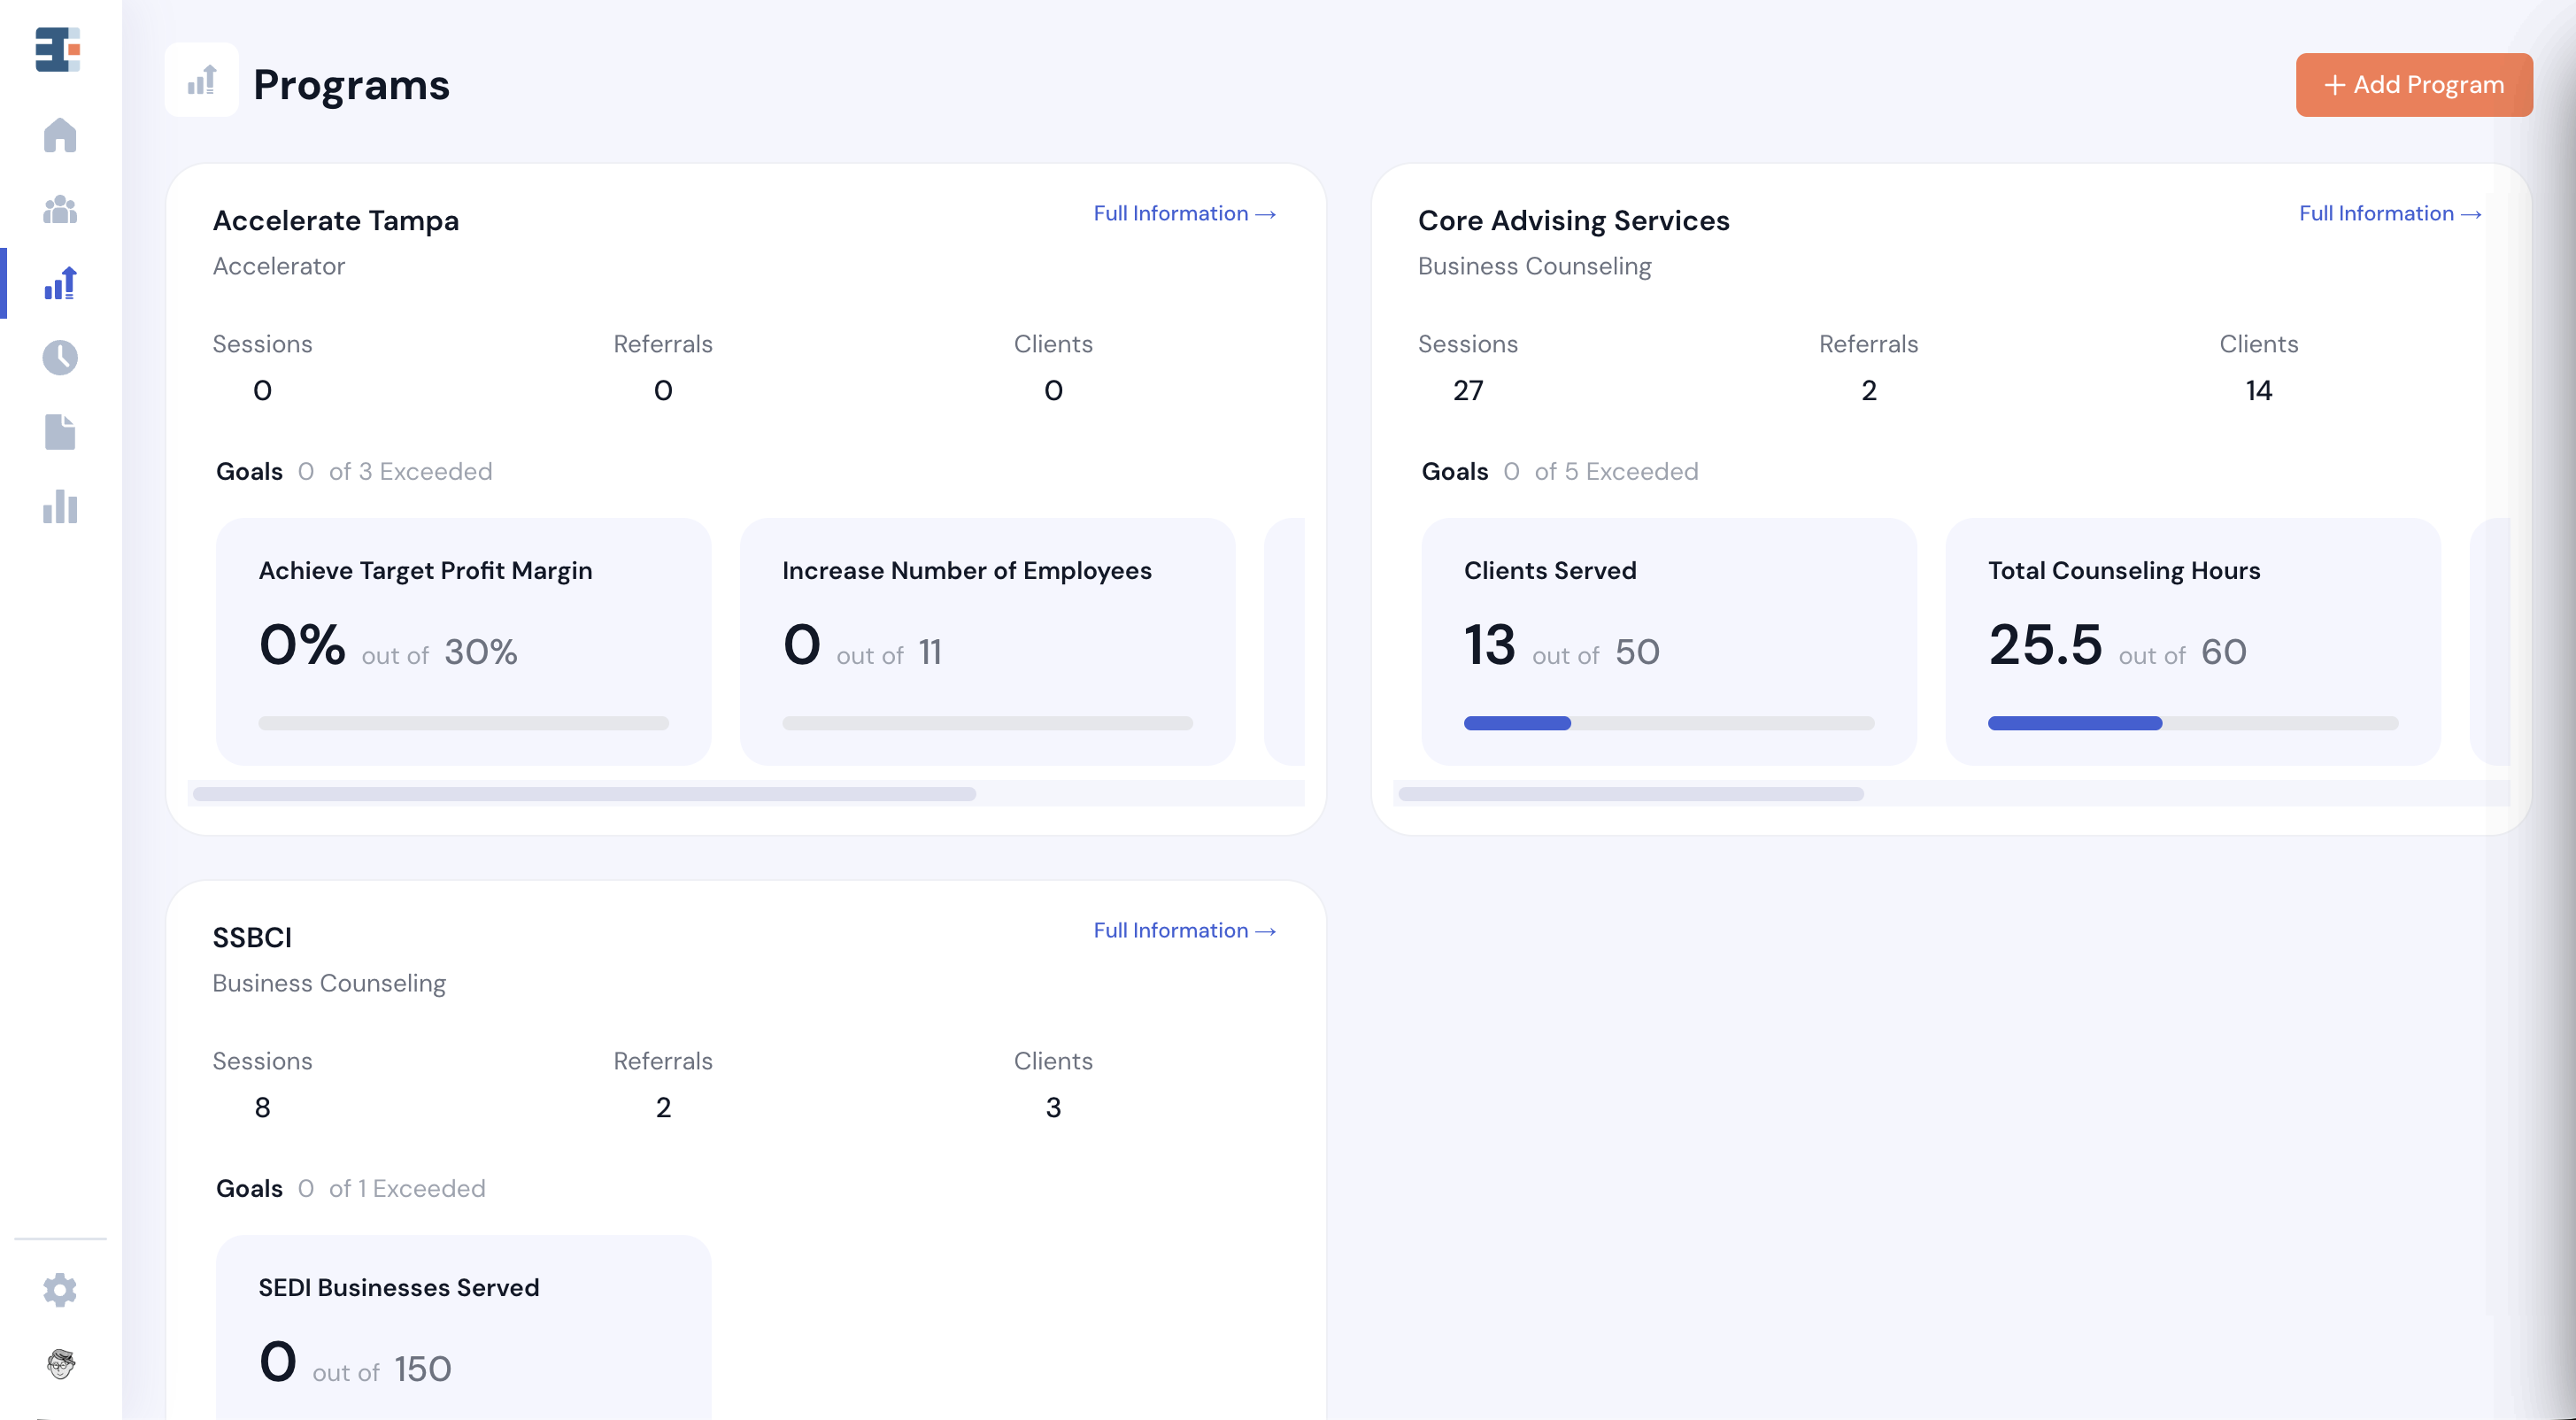The image size is (2576, 1420).
Task: Open Full Information for Accelerate Tampa
Action: tap(1184, 214)
